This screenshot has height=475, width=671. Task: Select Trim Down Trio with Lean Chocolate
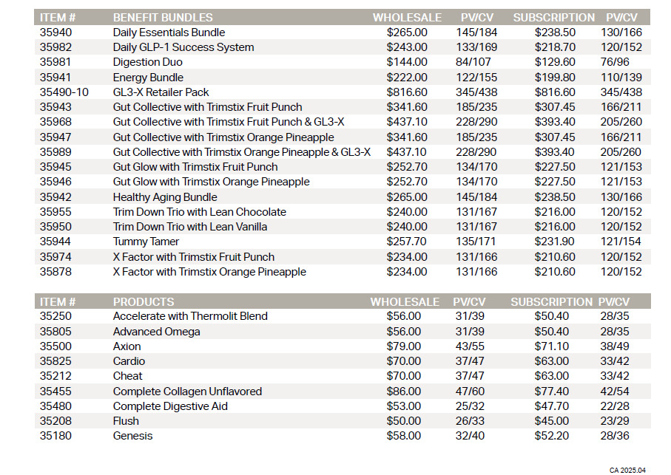click(x=200, y=212)
